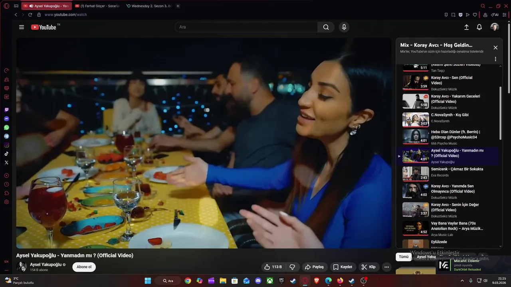Image resolution: width=511 pixels, height=287 pixels.
Task: Close the Mix playlist panel
Action: click(495, 47)
